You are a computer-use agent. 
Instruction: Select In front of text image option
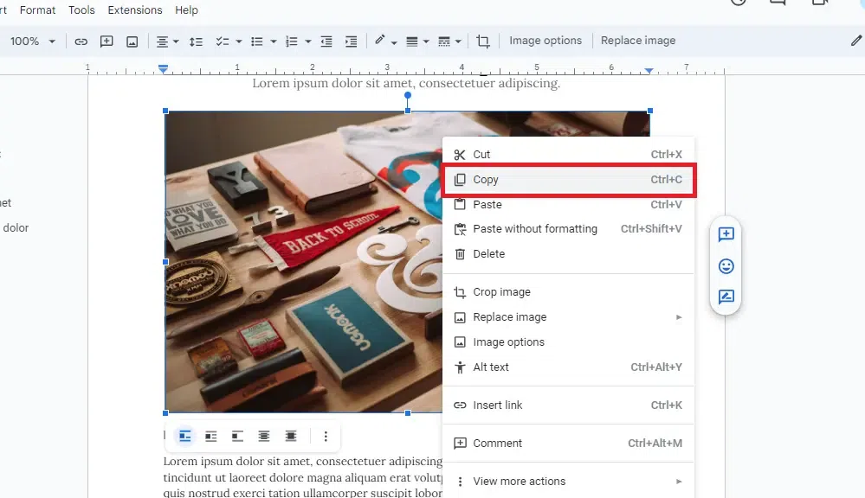point(291,437)
